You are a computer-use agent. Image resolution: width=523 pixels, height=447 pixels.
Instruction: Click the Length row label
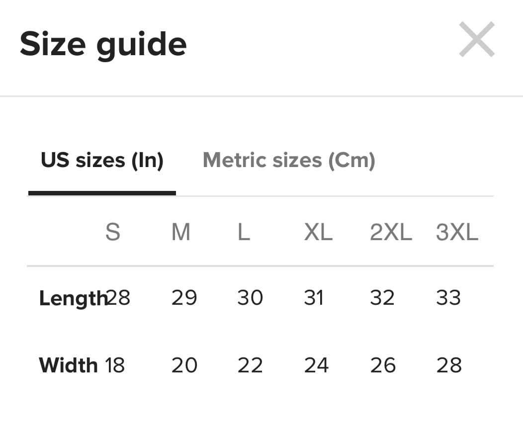tap(73, 298)
